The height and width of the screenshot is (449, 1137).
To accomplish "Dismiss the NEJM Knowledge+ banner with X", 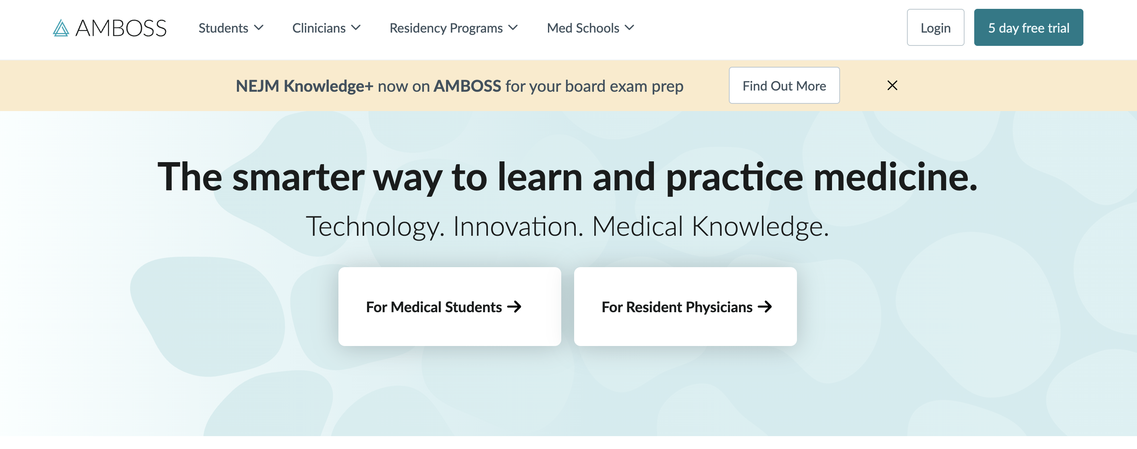I will click(892, 85).
